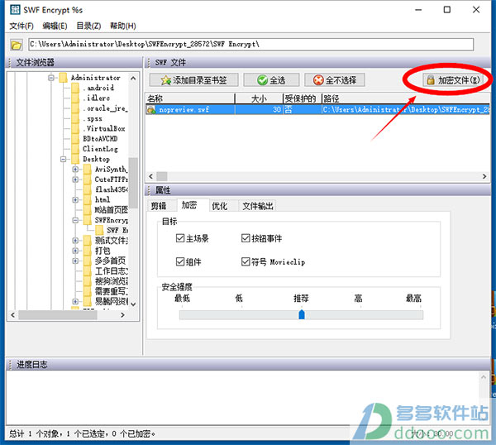Toggle the 组件 checkbox
This screenshot has width=496, height=445.
click(180, 261)
